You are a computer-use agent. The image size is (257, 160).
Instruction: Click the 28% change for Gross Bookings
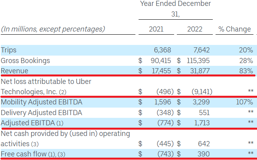coord(246,61)
